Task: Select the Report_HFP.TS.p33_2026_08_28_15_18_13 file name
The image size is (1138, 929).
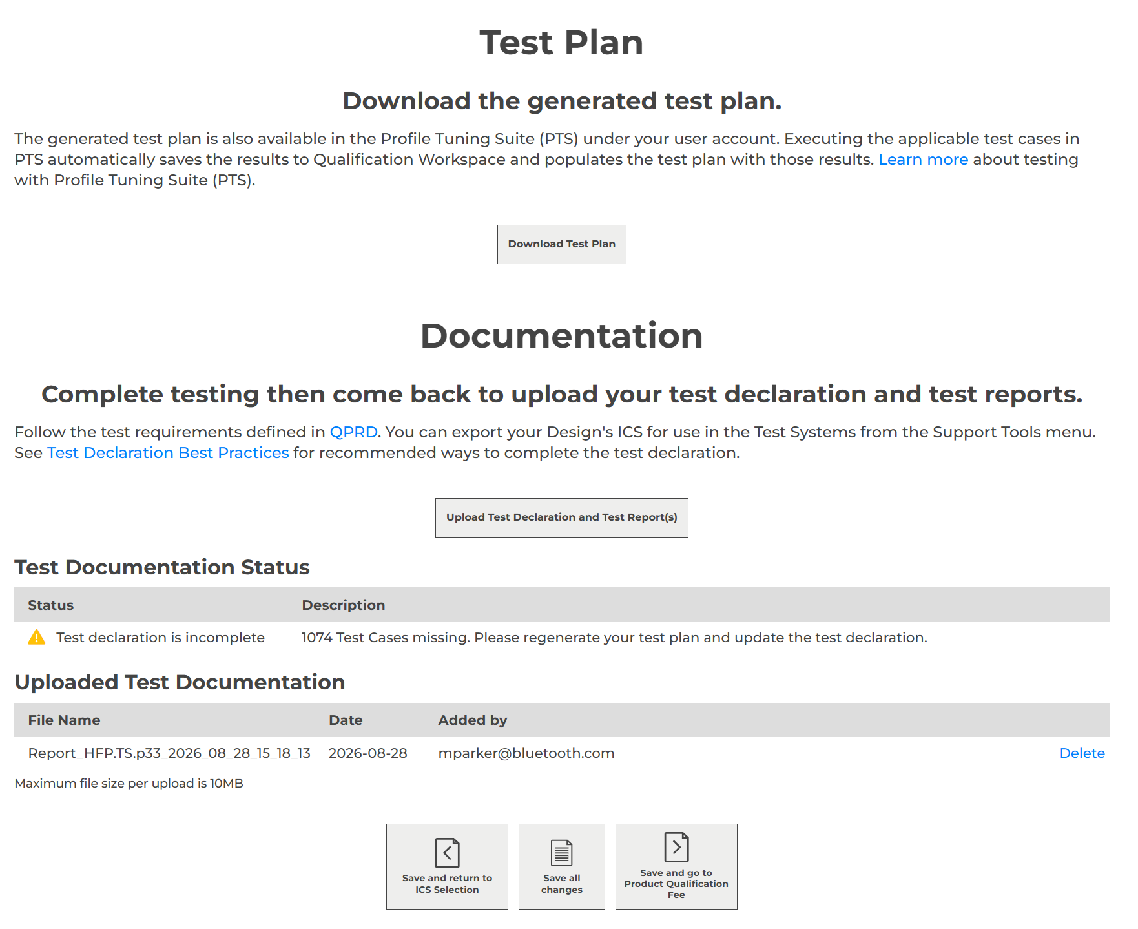Action: (x=169, y=753)
